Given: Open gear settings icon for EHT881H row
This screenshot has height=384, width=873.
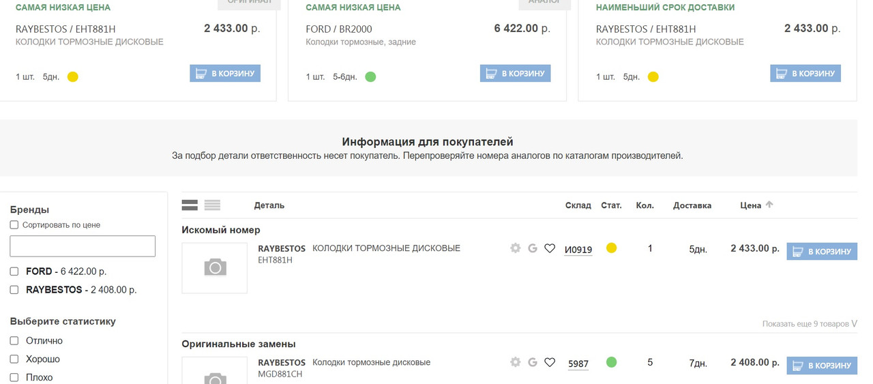Looking at the screenshot, I should pos(516,248).
